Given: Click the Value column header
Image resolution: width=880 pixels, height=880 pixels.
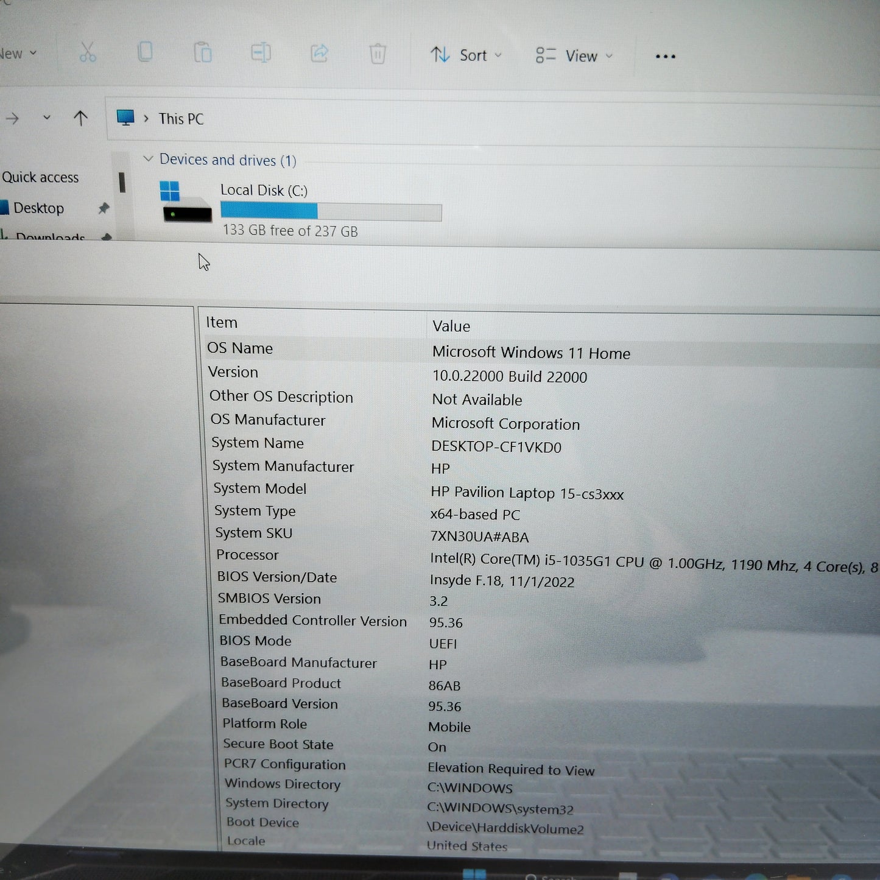Looking at the screenshot, I should coord(451,326).
